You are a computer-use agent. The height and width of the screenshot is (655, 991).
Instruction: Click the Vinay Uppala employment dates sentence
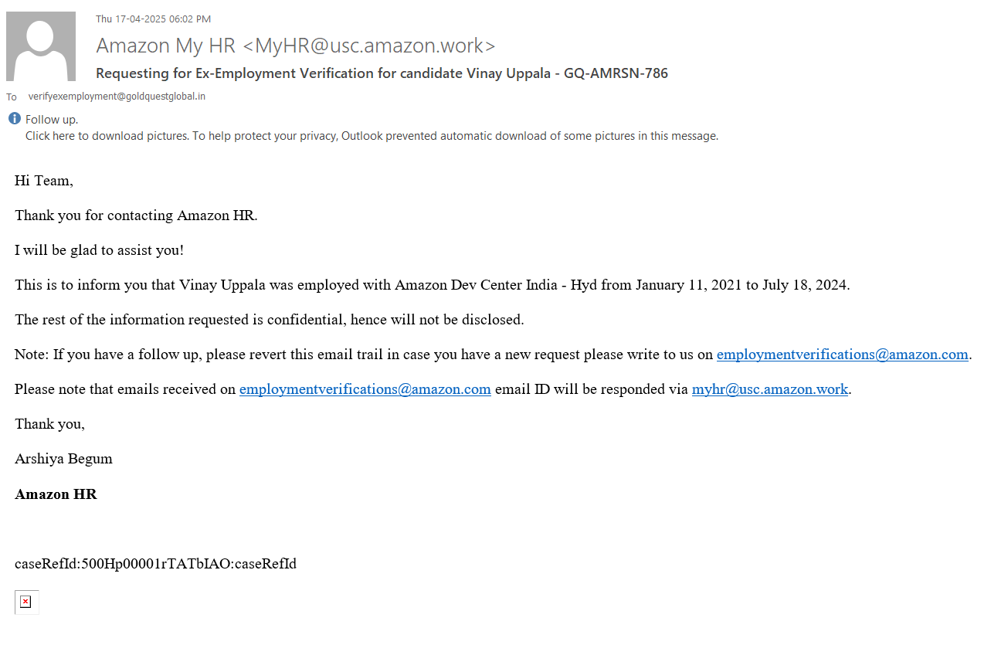click(432, 285)
